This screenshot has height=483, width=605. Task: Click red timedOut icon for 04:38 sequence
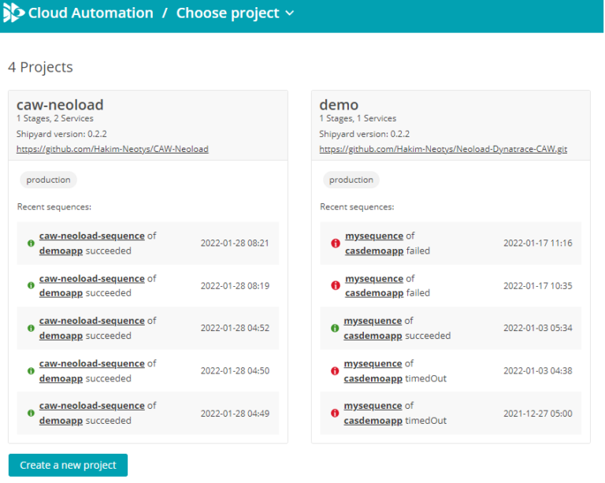click(x=335, y=371)
